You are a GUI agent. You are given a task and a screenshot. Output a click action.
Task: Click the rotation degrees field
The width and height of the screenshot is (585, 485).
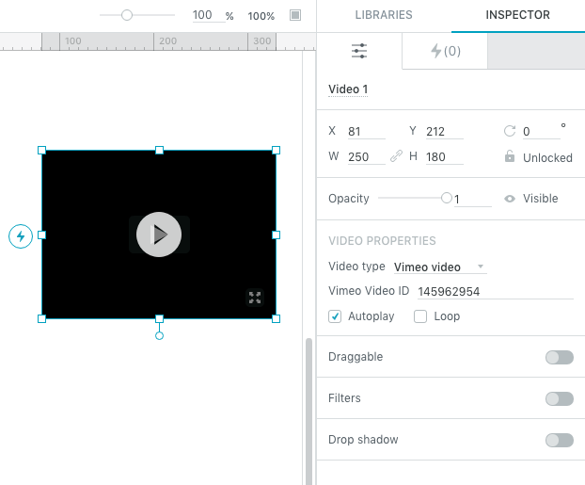[542, 132]
